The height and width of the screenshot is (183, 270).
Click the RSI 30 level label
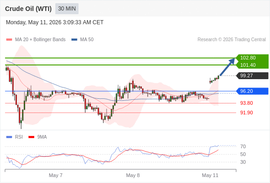click(243, 162)
